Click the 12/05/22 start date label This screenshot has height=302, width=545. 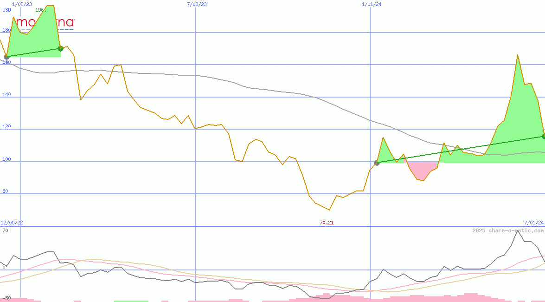[12, 223]
